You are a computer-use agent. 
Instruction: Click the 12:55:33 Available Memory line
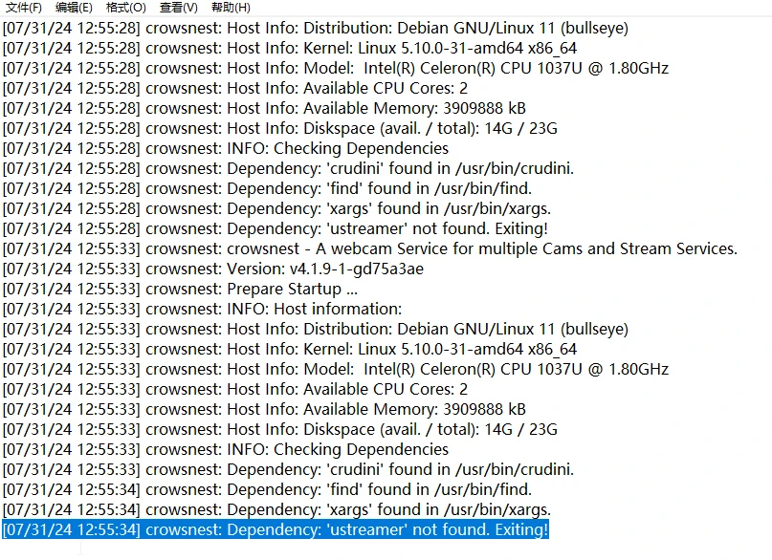pyautogui.click(x=264, y=410)
